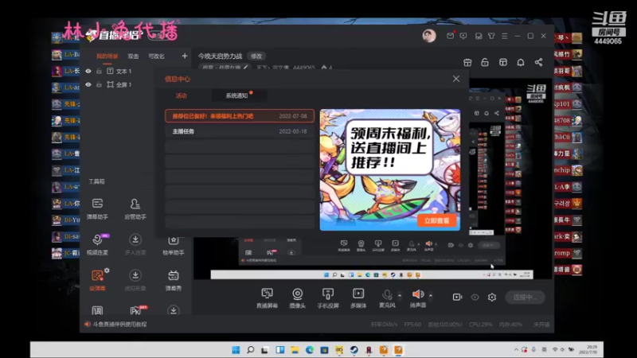Mute the 麦克风 microphone

(x=387, y=298)
